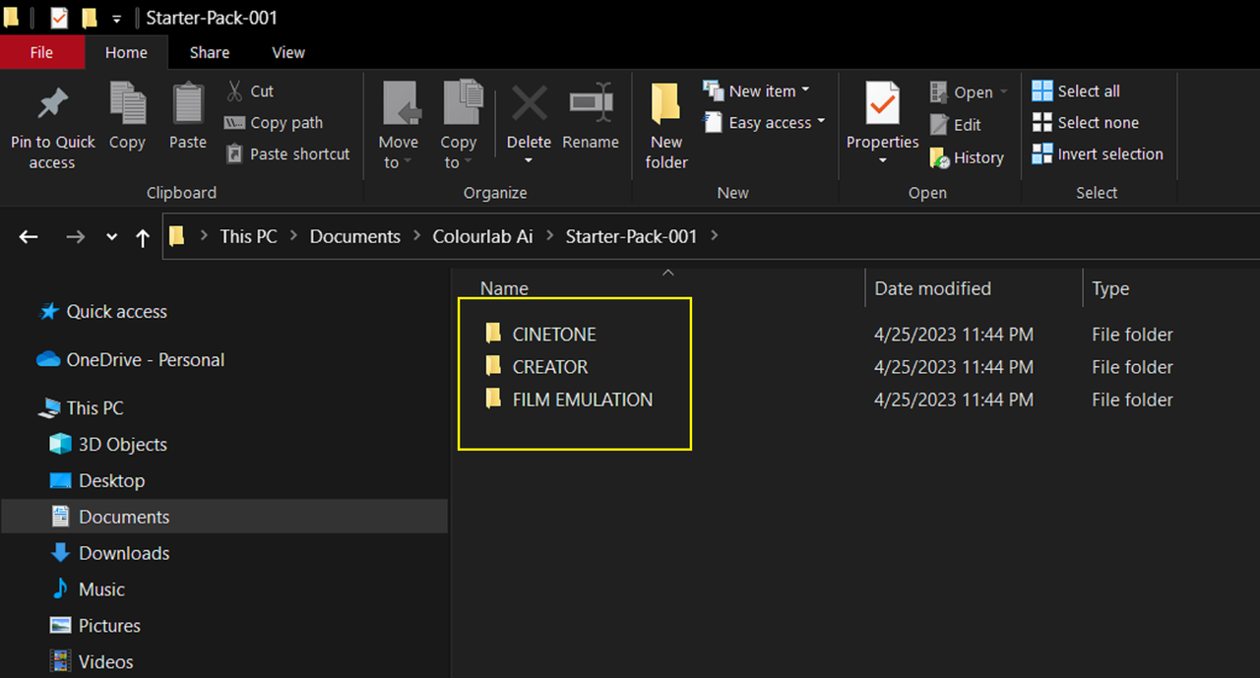
Task: Expand the Delete options arrow
Action: click(529, 161)
